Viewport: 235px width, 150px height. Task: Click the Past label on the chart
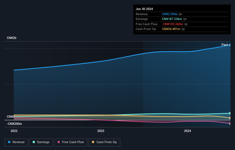click(x=225, y=45)
